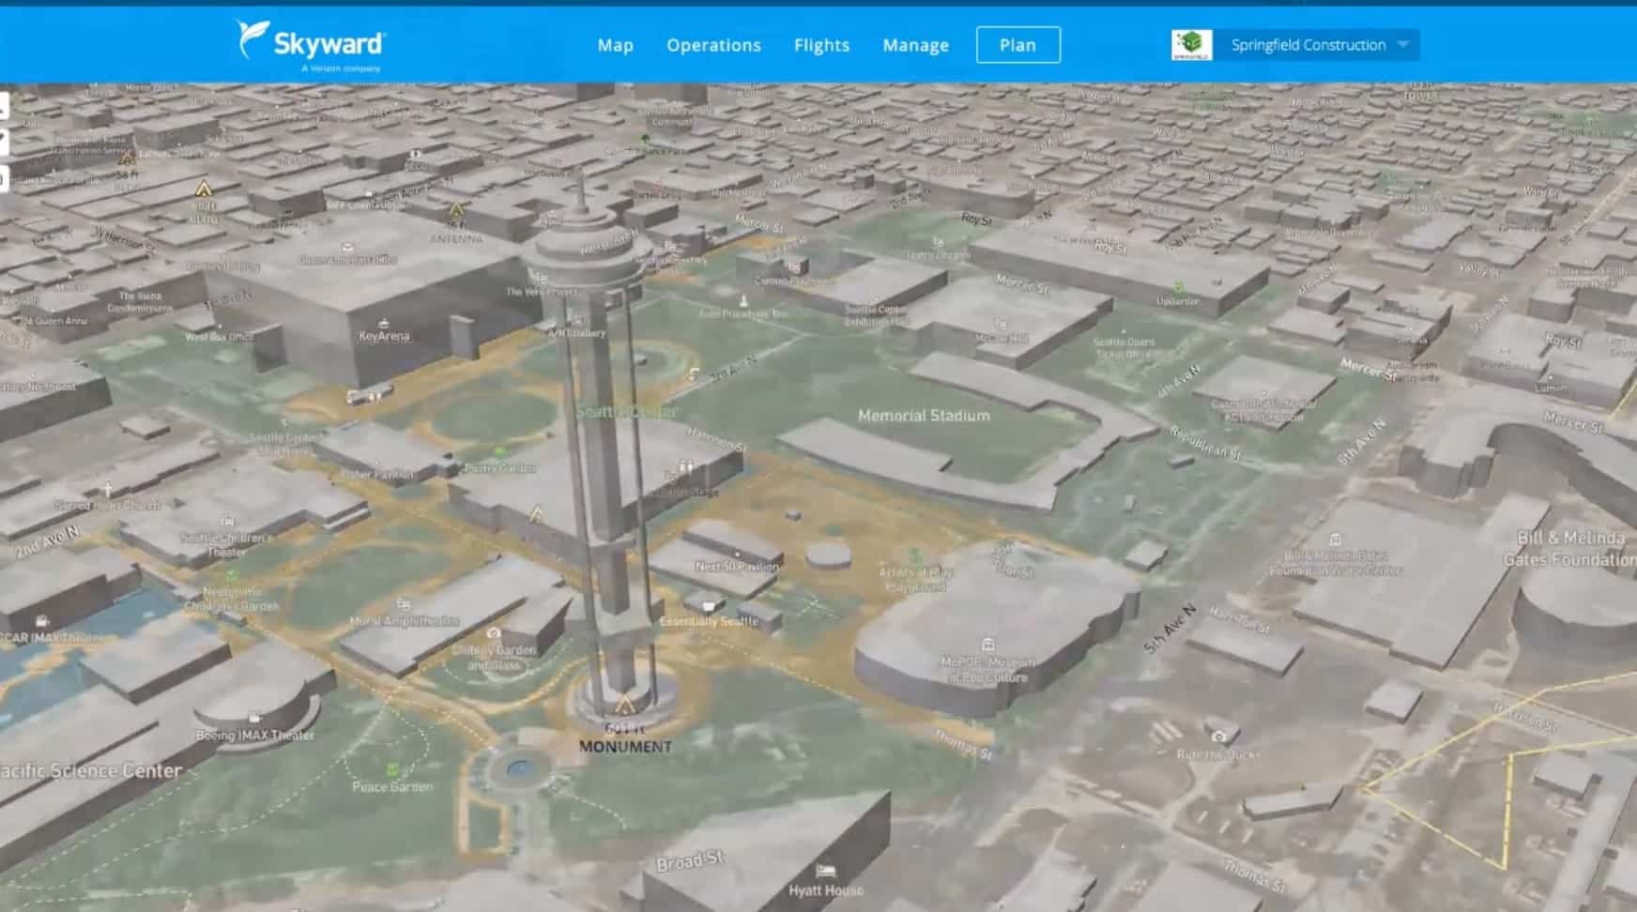Click the MoPOP museum icon
This screenshot has width=1637, height=912.
tap(987, 645)
